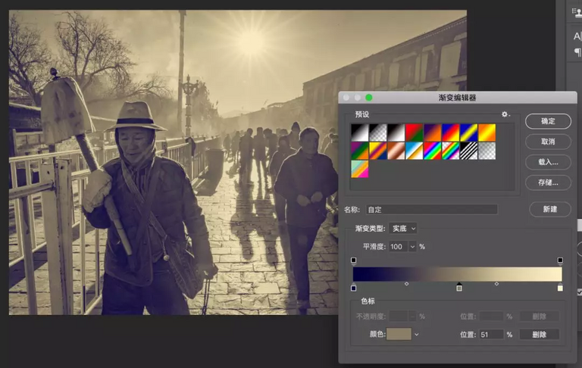This screenshot has height=368, width=582.
Task: Choose the violet, green, orange gradient preset
Action: tap(360, 151)
